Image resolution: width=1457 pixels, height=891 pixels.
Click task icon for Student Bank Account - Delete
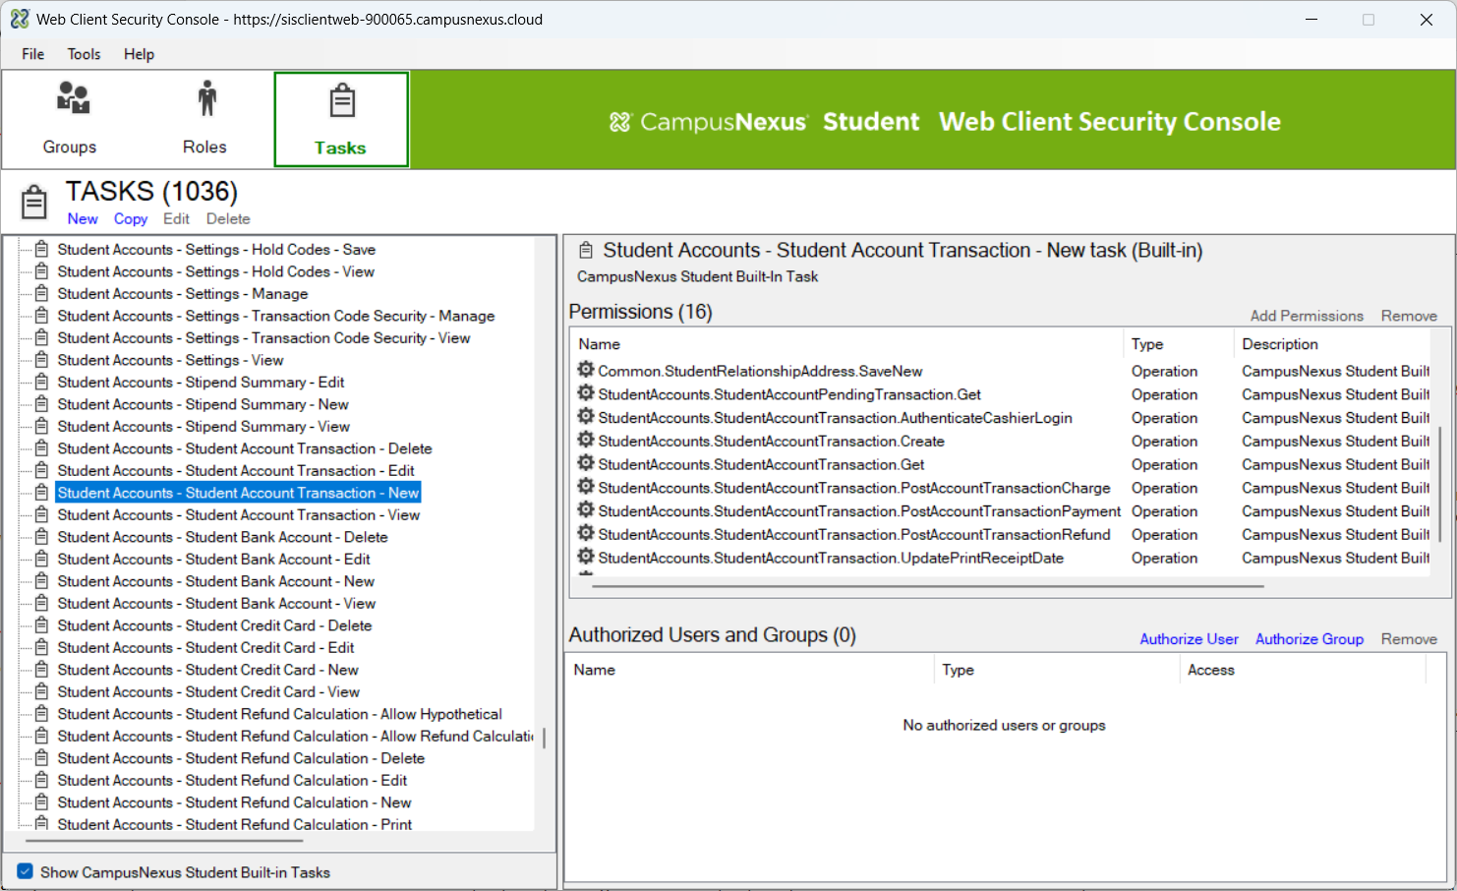coord(41,536)
